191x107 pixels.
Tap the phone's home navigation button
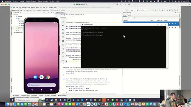41,90
